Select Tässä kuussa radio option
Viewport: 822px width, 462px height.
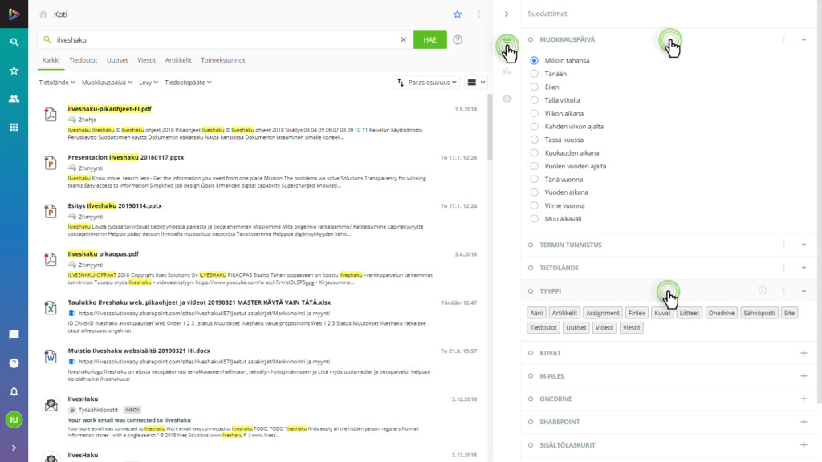coord(534,140)
